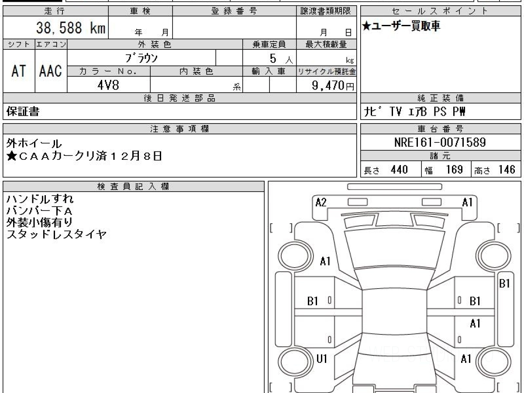Click the 車台番号 header
Screen dimensions: 524x393
pos(441,129)
